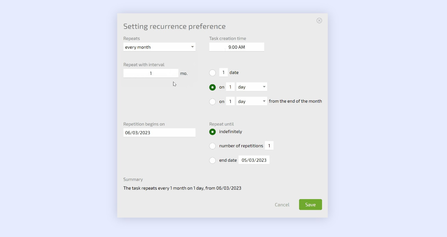Click the green Save button

pos(310,205)
